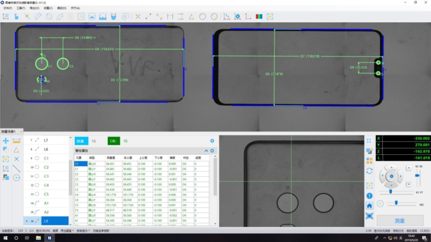
Task: Click the refresh arrows icon beside the camera view
Action: point(369,171)
